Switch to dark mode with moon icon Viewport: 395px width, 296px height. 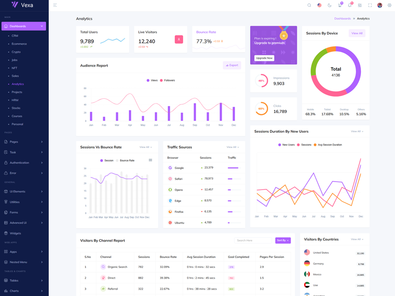[x=329, y=5]
